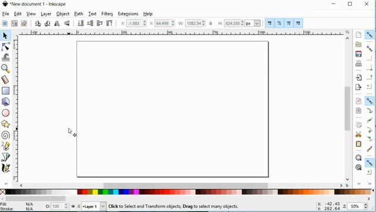Click the Paste clipboard icon
Image resolution: width=376 pixels, height=212 pixels.
coord(358,144)
